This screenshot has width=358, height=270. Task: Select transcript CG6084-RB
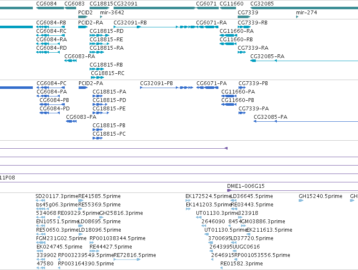[51, 23]
